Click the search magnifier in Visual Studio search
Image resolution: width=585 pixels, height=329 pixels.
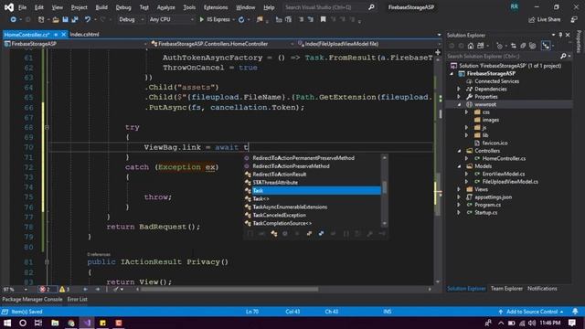pos(371,7)
